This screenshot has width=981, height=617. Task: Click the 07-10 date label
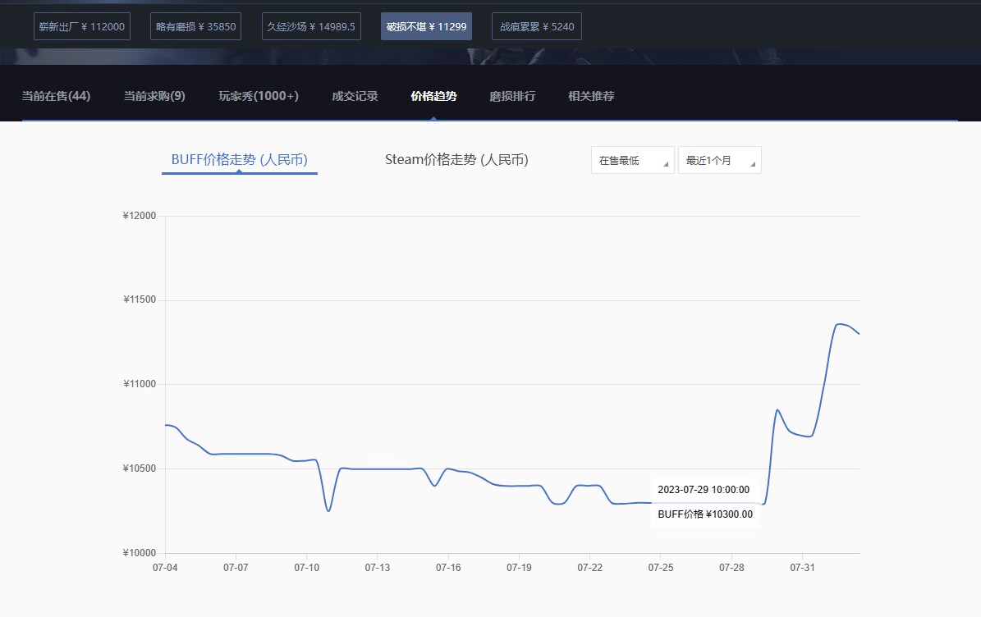tap(306, 568)
